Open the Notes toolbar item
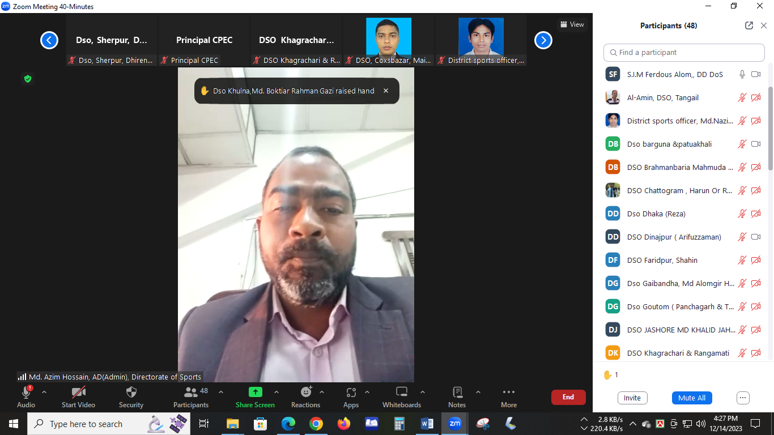This screenshot has height=435, width=774. (x=457, y=396)
